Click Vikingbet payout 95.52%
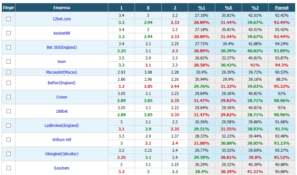 [x=282, y=158]
